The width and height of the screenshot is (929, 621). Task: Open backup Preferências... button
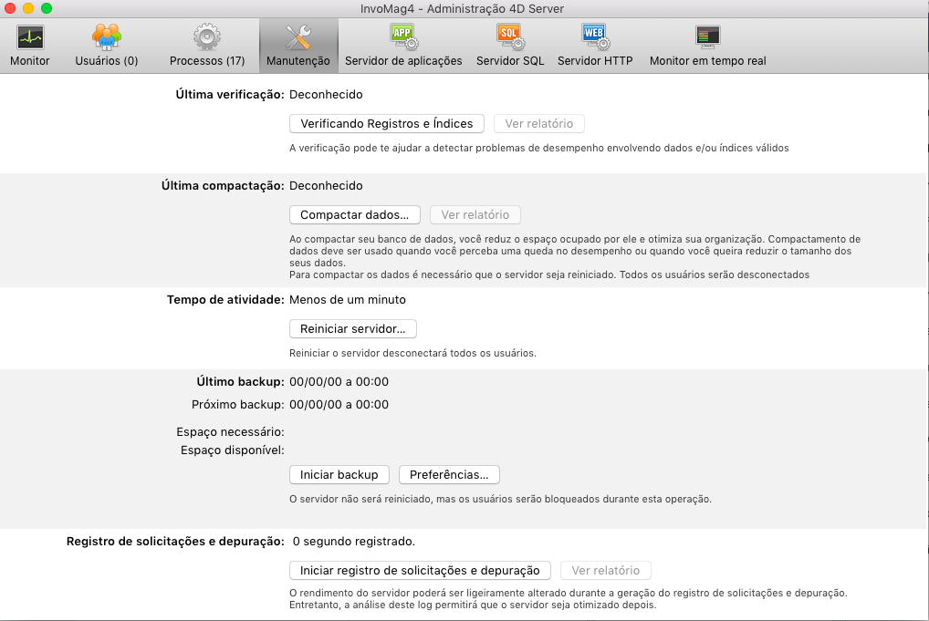(x=449, y=475)
